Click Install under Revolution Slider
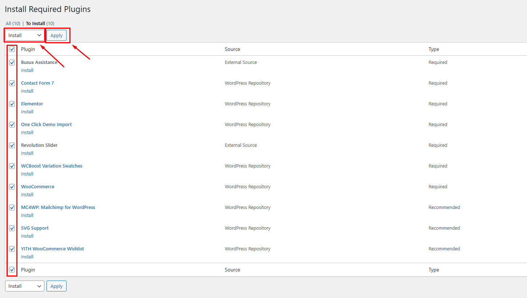The width and height of the screenshot is (527, 298). [x=27, y=153]
